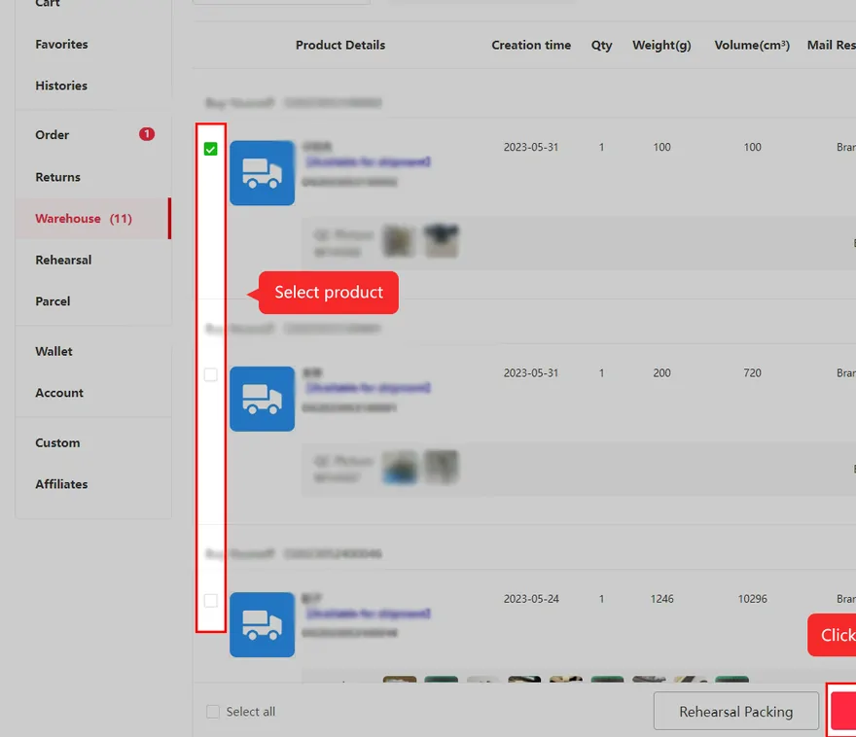856x737 pixels.
Task: Click the weight value 1246
Action: pos(661,599)
